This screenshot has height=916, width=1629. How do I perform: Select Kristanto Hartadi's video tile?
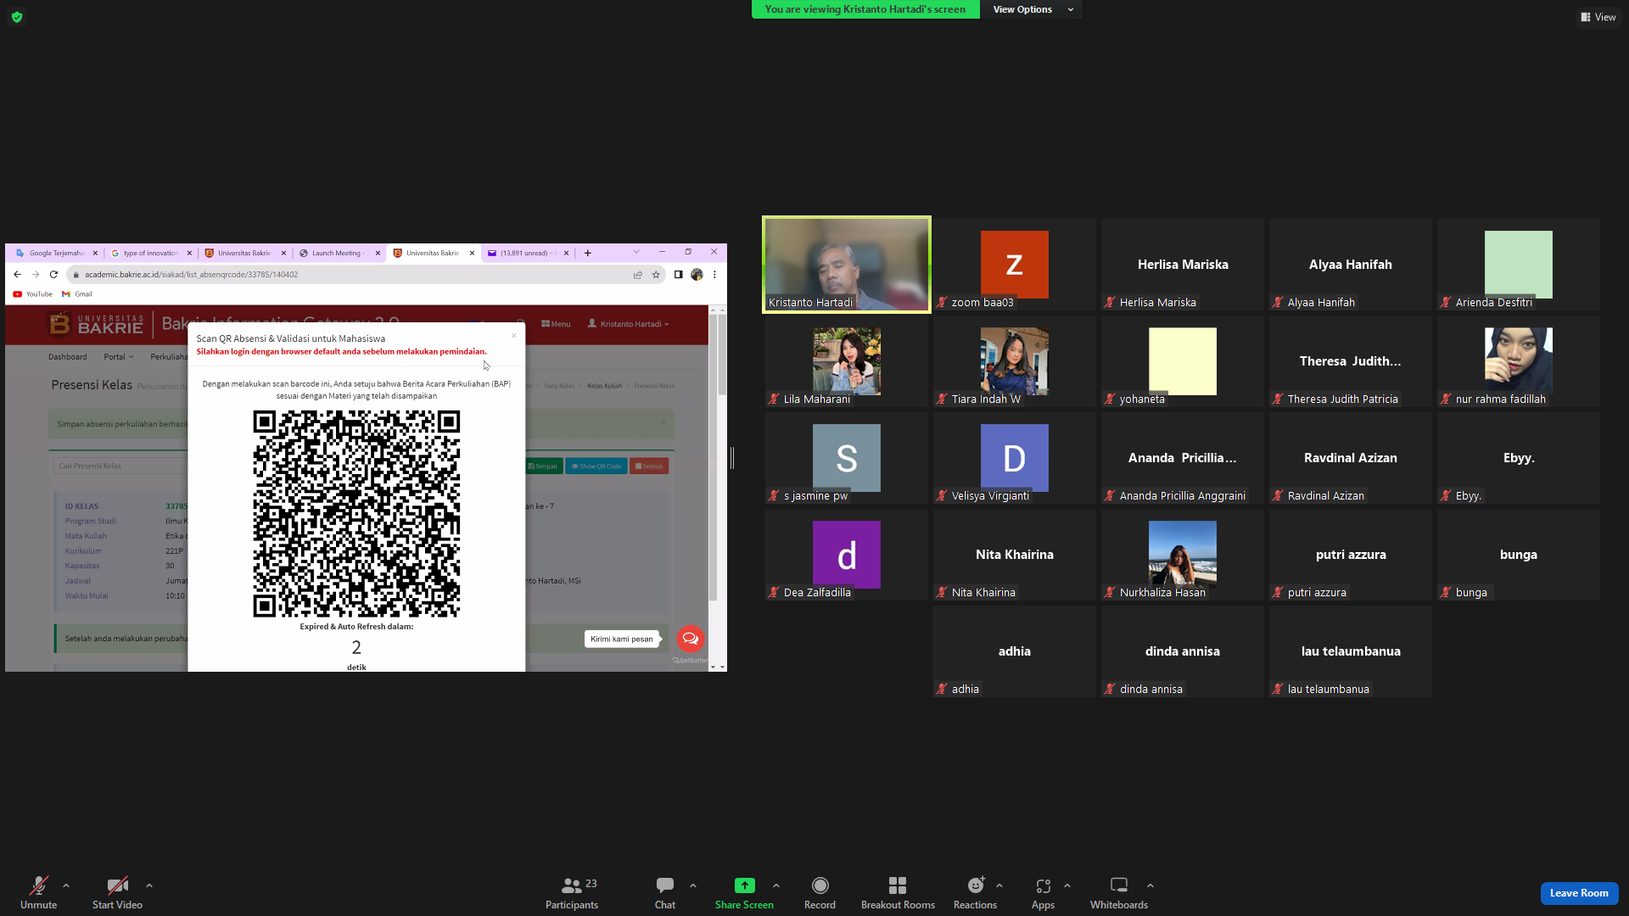coord(847,265)
